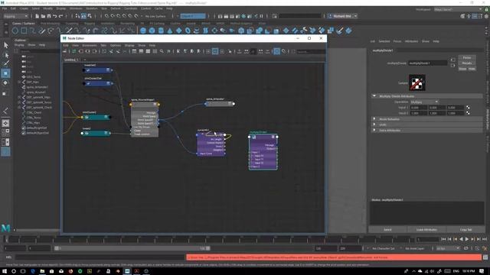
Task: Toggle the Hide button in Attribute Editor
Action: (x=472, y=69)
